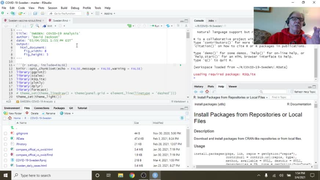Switch to the Viewer tab
Image resolution: width=320 pixels, height=180 pixels.
pyautogui.click(x=233, y=86)
